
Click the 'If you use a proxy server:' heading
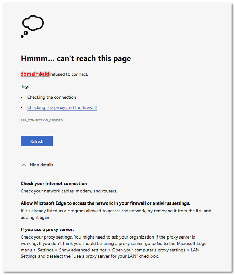pos(47,229)
